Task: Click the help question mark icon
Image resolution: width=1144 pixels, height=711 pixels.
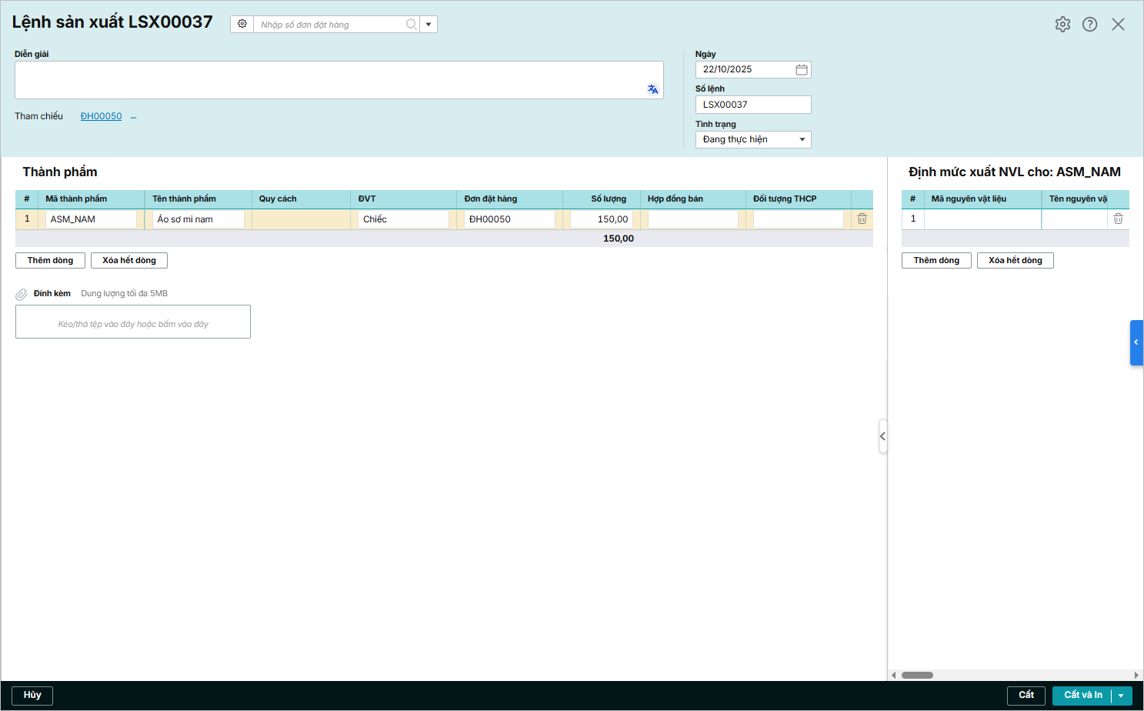Action: tap(1089, 25)
